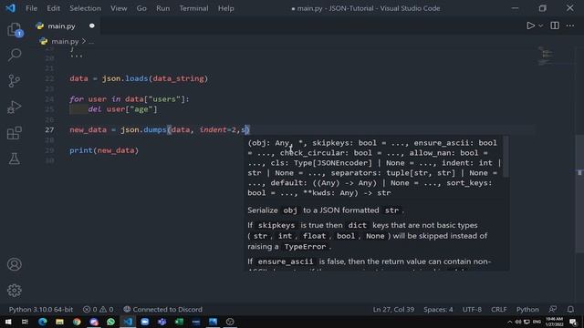584x328 pixels.
Task: Click for user in data["users"] line
Action: [x=130, y=99]
